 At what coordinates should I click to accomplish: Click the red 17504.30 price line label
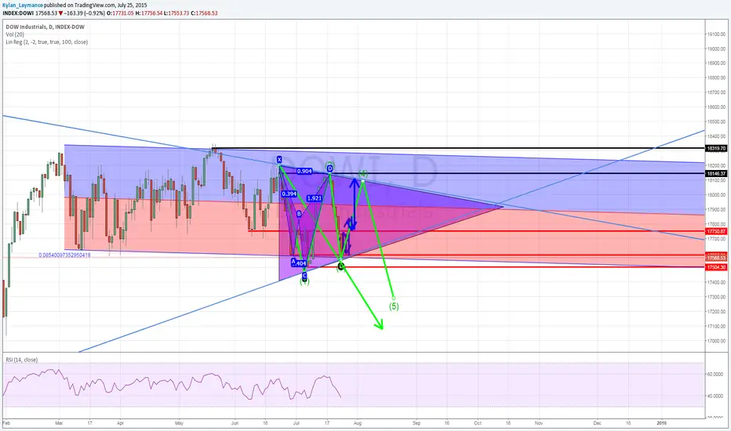pos(716,267)
